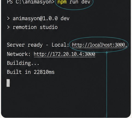Click the 'Server ready - Local:' text
Image resolution: width=132 pixels, height=118 pixels.
point(38,45)
